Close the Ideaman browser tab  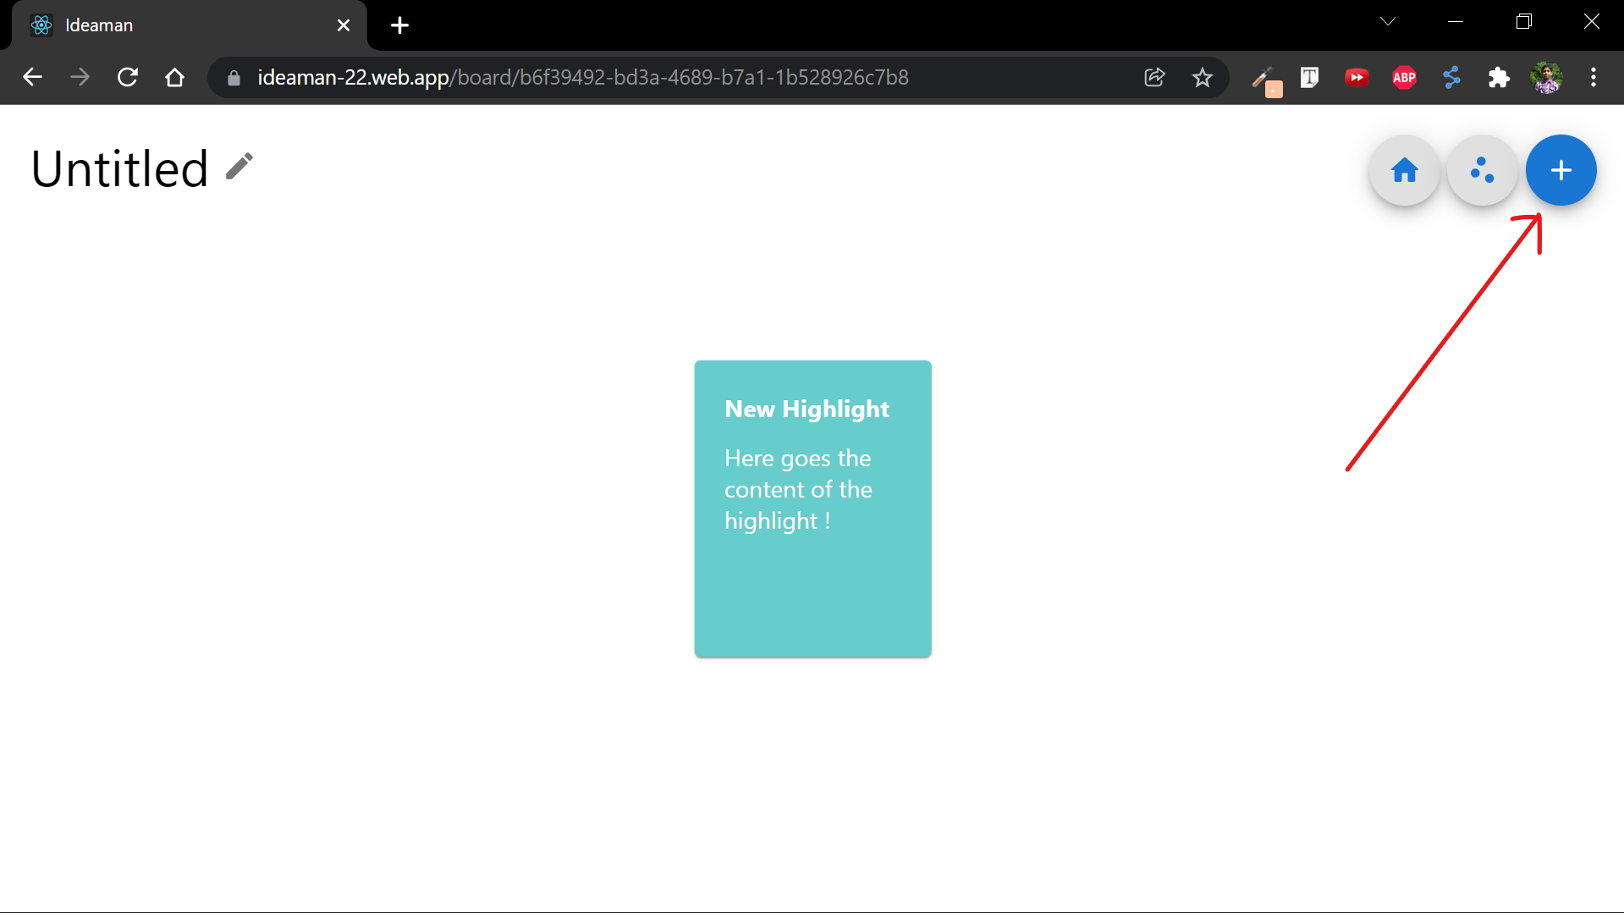(344, 25)
